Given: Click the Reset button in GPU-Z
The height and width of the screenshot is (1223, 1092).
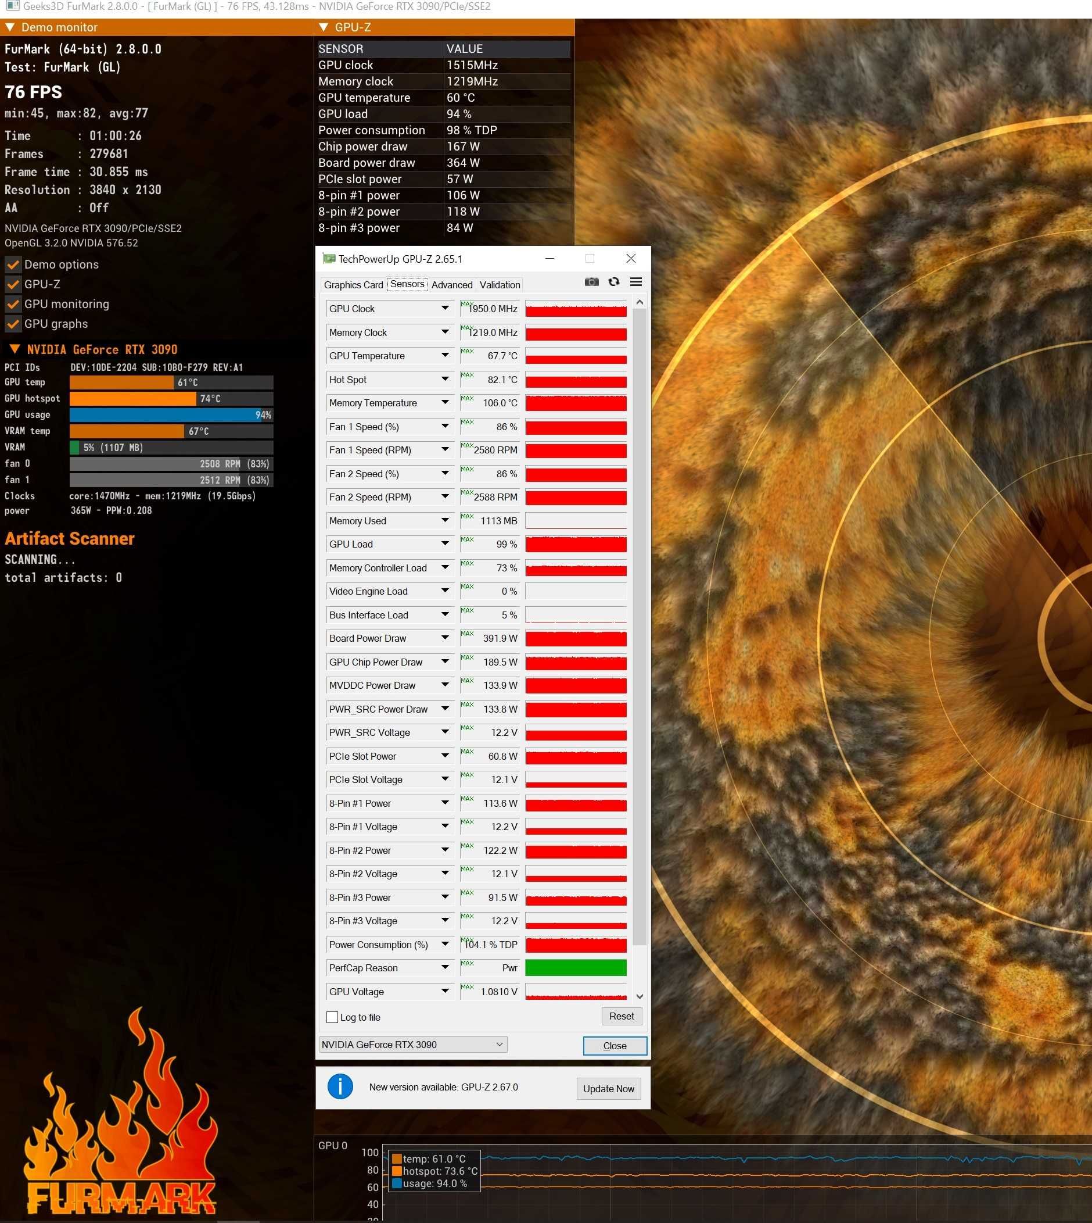Looking at the screenshot, I should tap(621, 1017).
